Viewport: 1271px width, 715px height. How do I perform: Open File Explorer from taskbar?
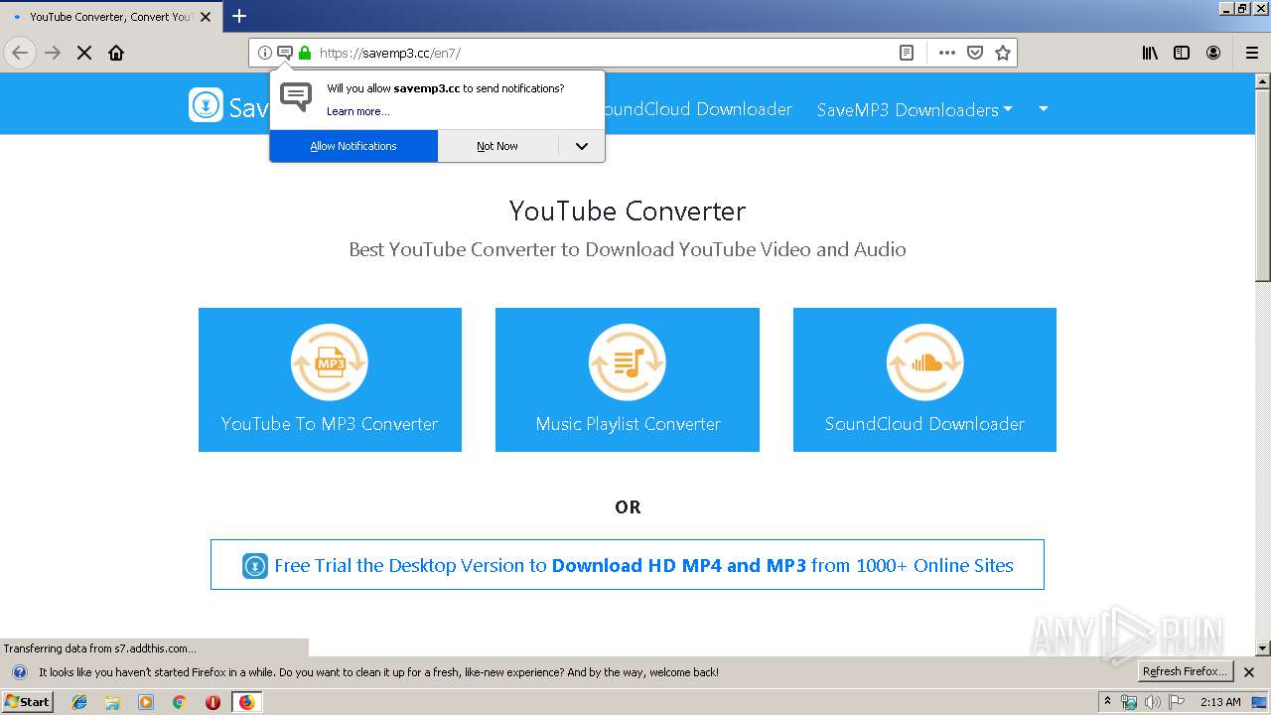pyautogui.click(x=112, y=702)
